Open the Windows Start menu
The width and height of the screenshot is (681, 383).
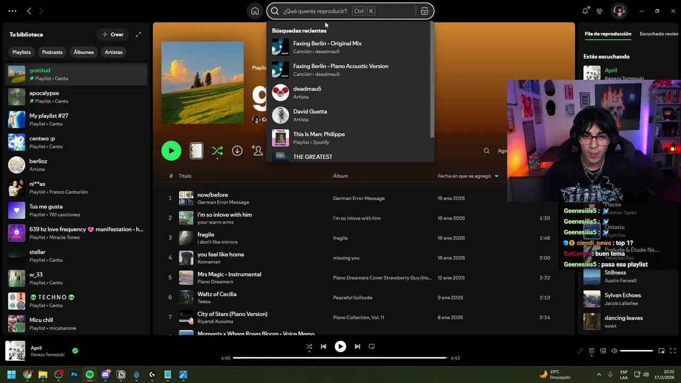click(12, 375)
